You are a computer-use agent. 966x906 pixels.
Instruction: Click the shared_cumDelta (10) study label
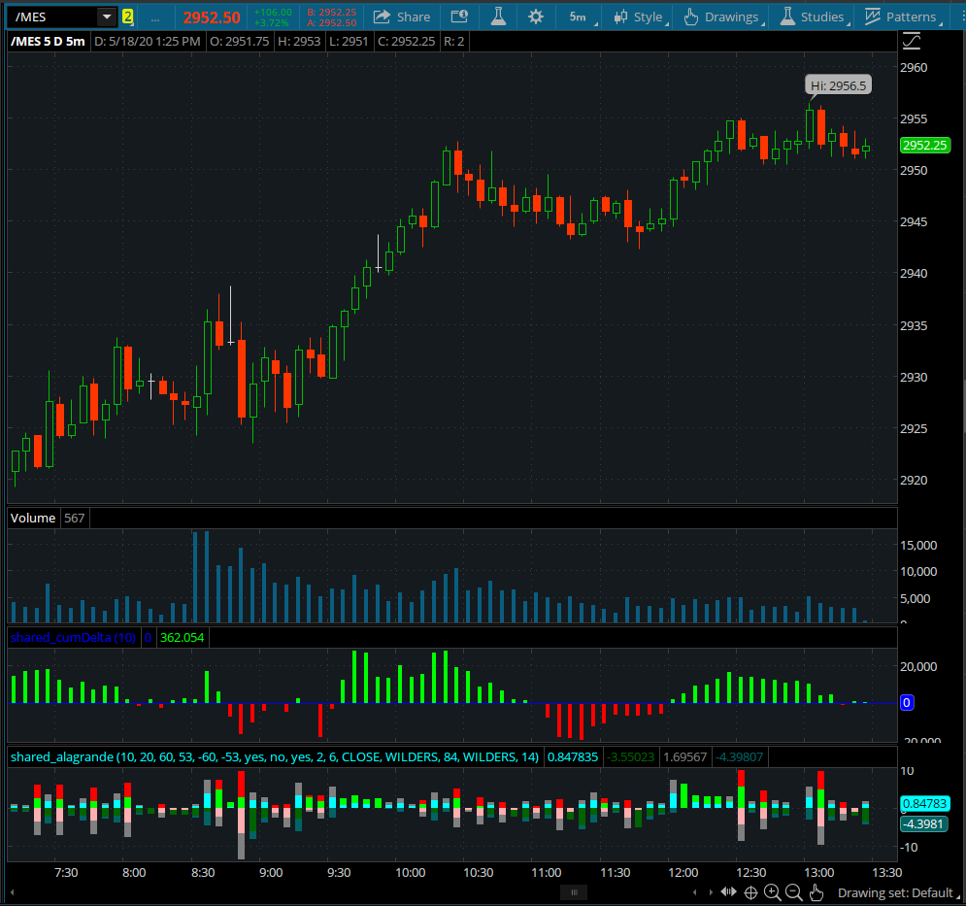pos(73,637)
